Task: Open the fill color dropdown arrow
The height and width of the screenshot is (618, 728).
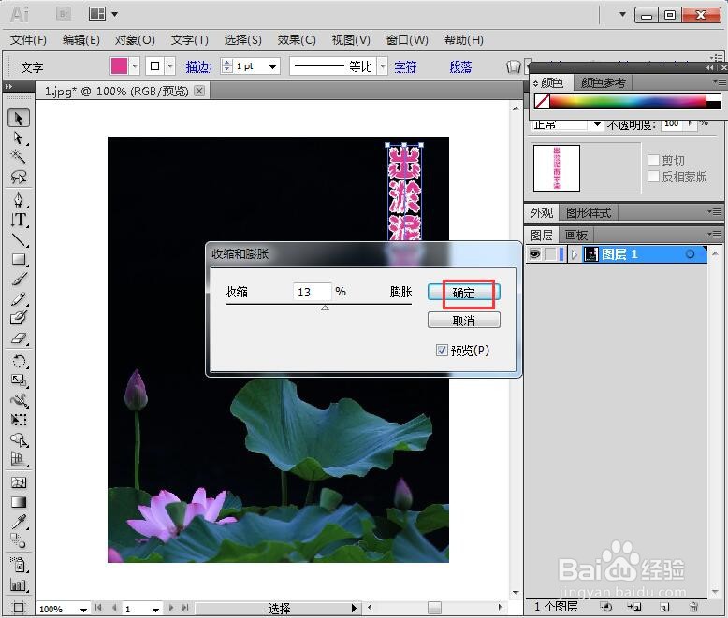Action: pyautogui.click(x=134, y=65)
